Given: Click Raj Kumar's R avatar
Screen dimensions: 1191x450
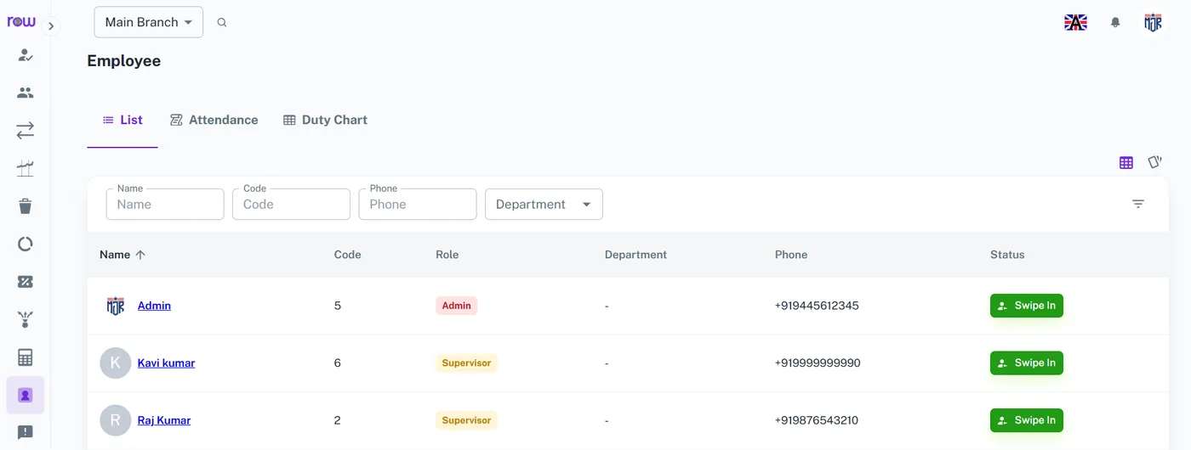Looking at the screenshot, I should pyautogui.click(x=116, y=420).
